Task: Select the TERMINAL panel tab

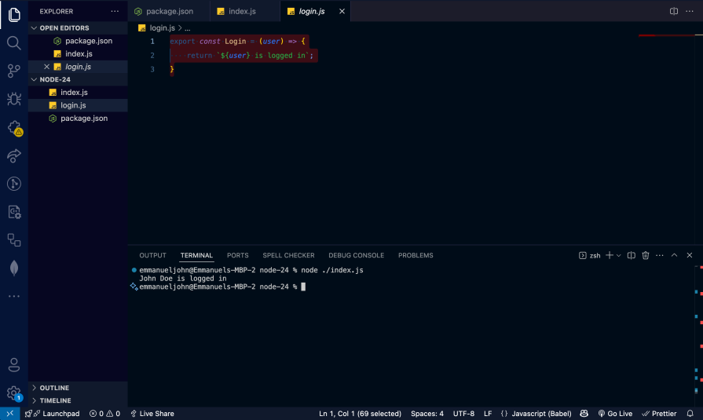Action: [196, 255]
